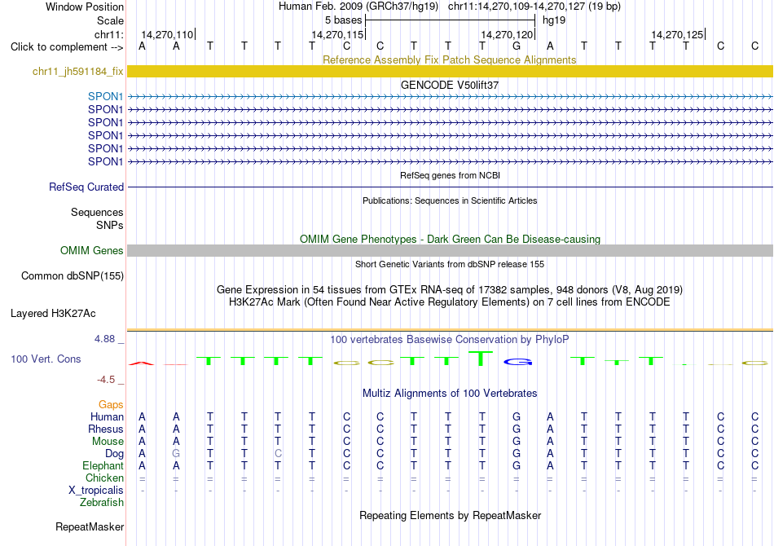Select the Rhesus alignment row label
Screen dimensions: 774x546
[x=106, y=429]
